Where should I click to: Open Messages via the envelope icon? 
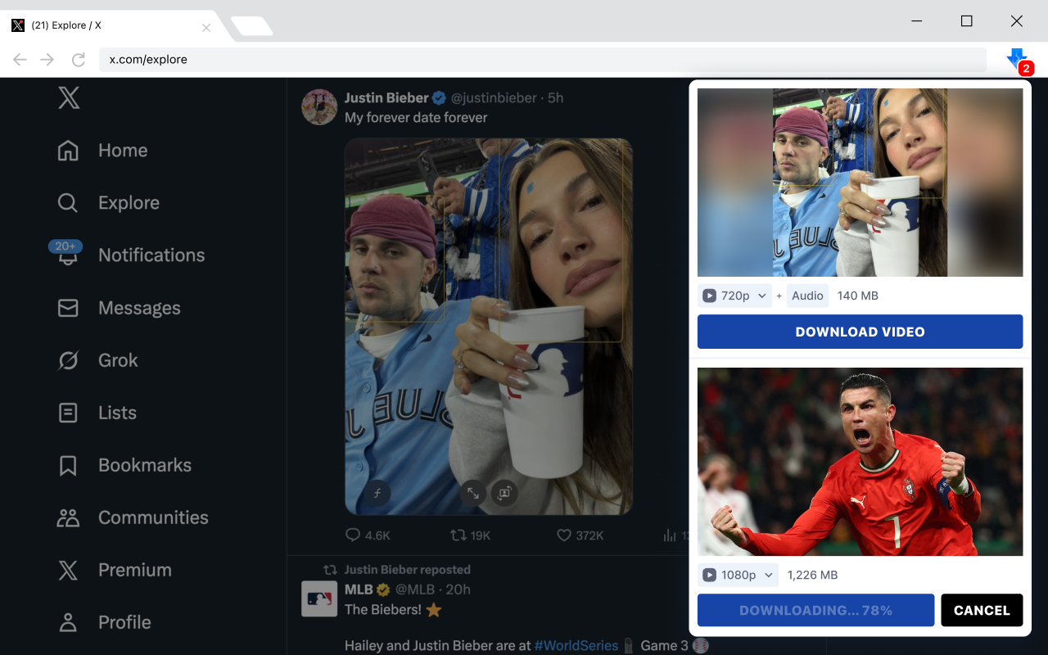tap(68, 308)
